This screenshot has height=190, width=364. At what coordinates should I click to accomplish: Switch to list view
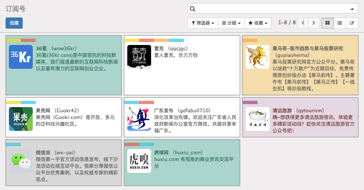tap(340, 23)
